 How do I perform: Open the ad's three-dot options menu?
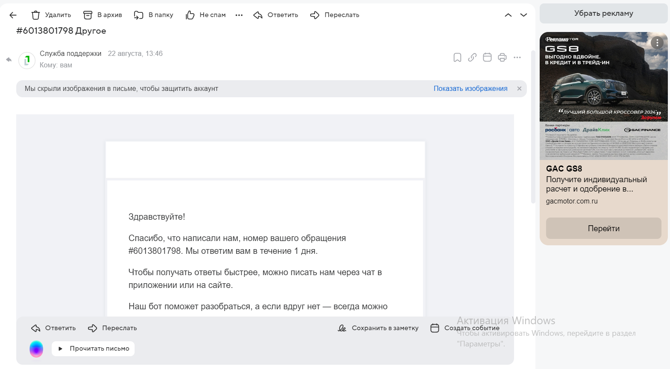point(657,42)
